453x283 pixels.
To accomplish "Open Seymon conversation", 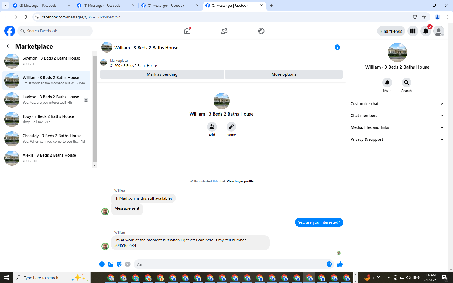I will click(46, 61).
